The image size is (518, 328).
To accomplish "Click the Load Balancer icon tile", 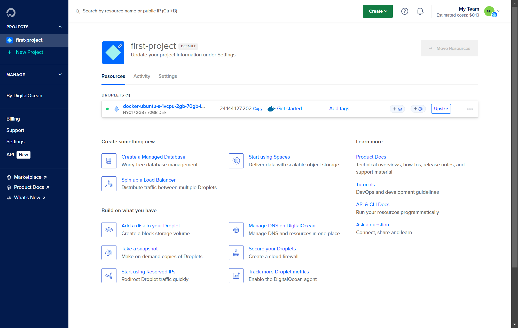I will (109, 184).
